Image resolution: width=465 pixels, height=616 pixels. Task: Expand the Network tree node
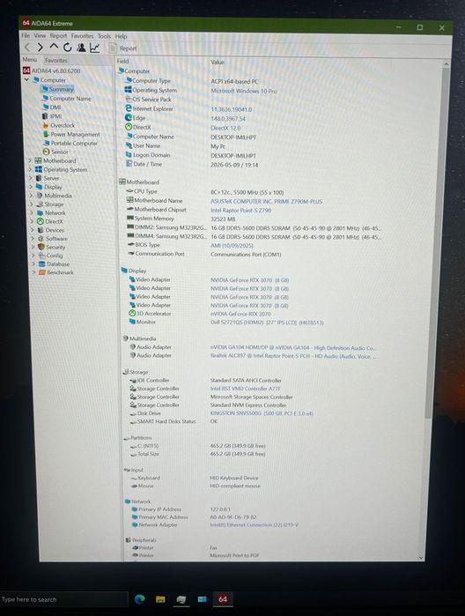point(33,212)
